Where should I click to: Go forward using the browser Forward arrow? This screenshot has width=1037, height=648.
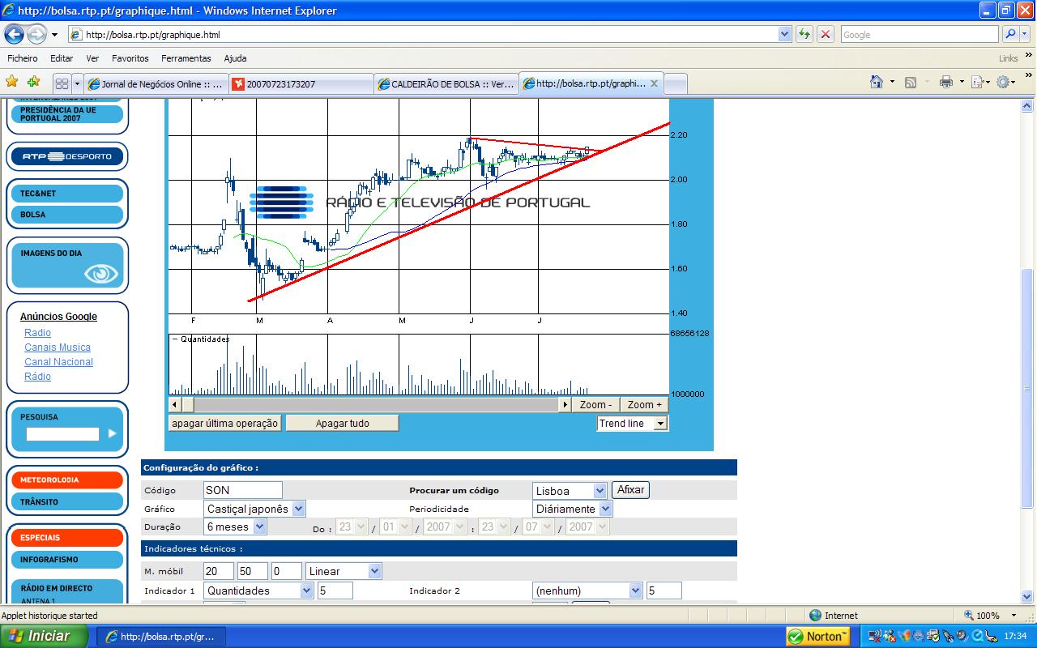pyautogui.click(x=36, y=35)
